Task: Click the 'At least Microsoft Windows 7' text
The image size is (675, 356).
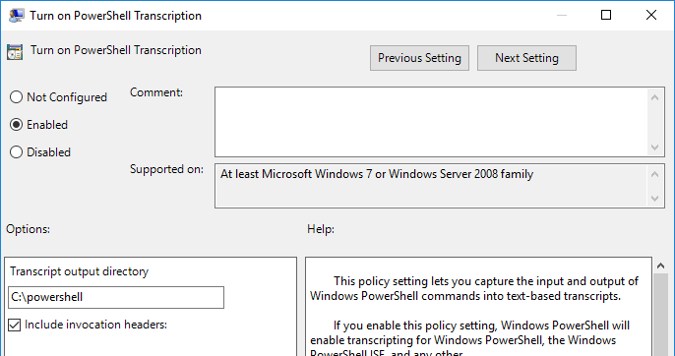Action: [x=377, y=174]
